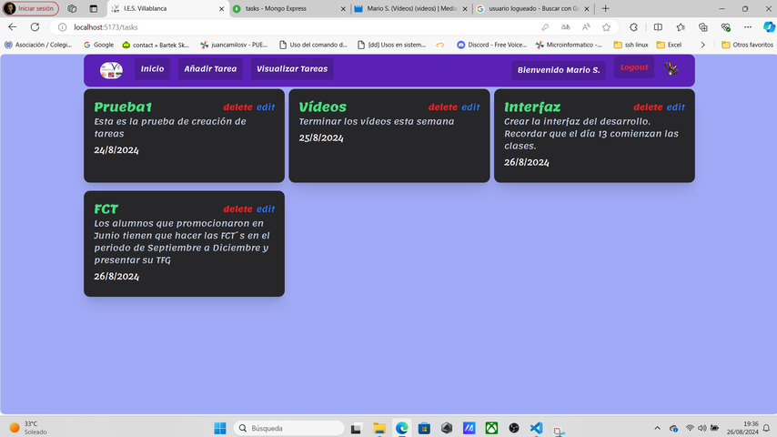Log out with the Logout button
Viewport: 777px width, 437px height.
pos(634,67)
